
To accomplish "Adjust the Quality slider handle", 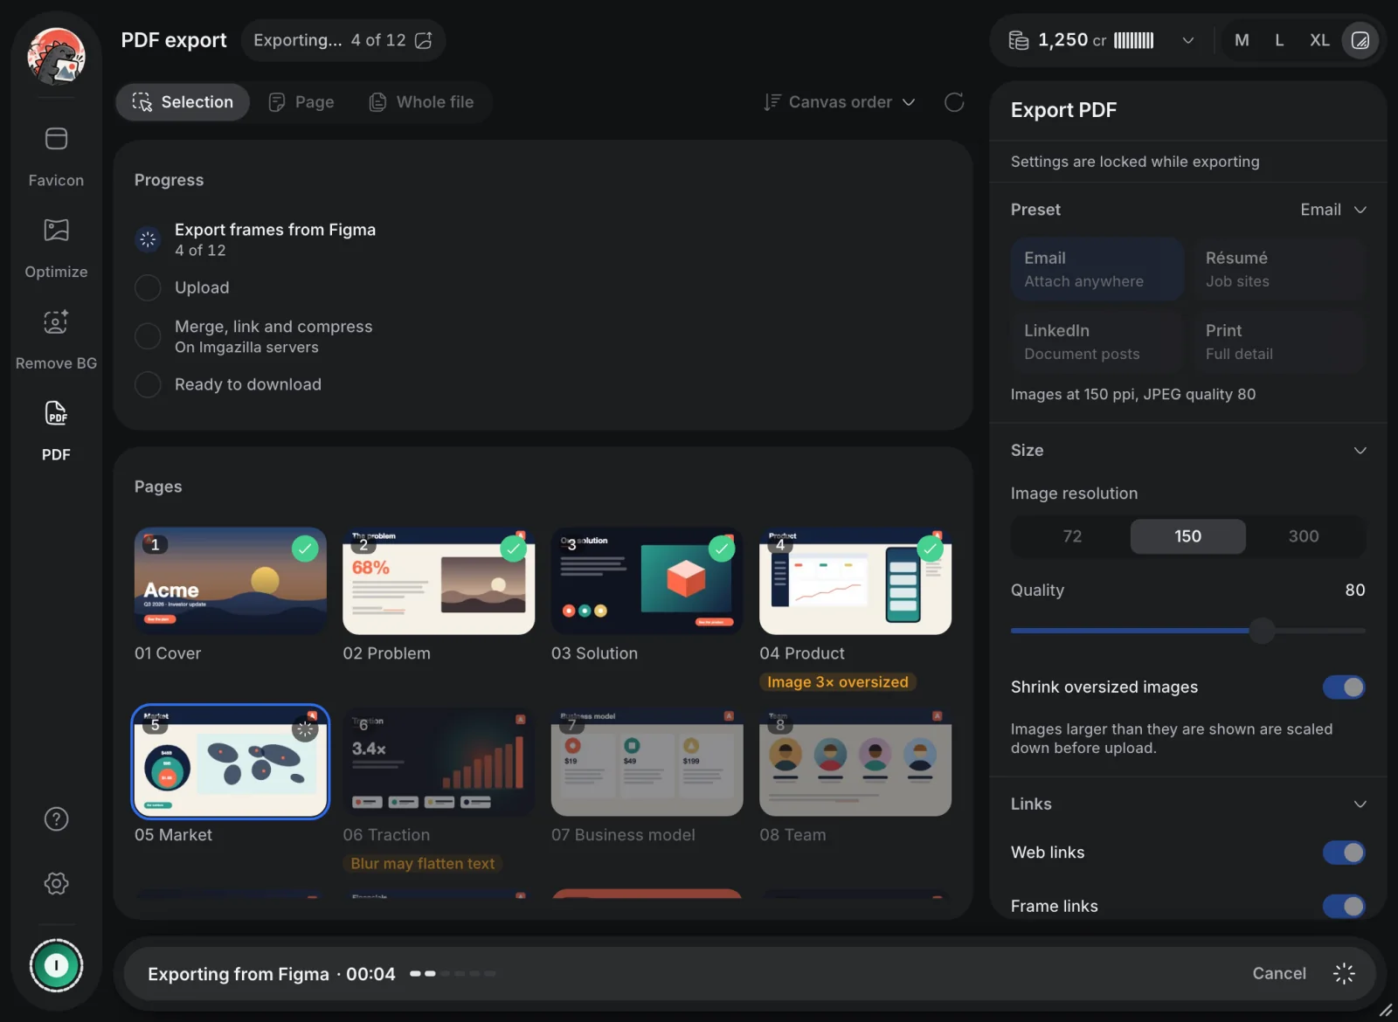I will [1262, 631].
